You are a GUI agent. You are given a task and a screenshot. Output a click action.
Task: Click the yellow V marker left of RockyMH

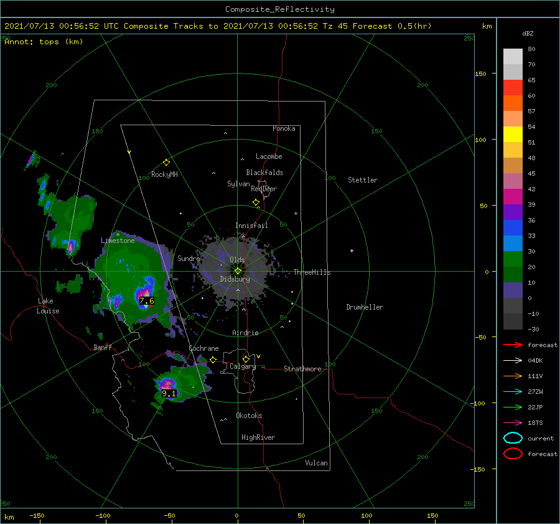(129, 152)
